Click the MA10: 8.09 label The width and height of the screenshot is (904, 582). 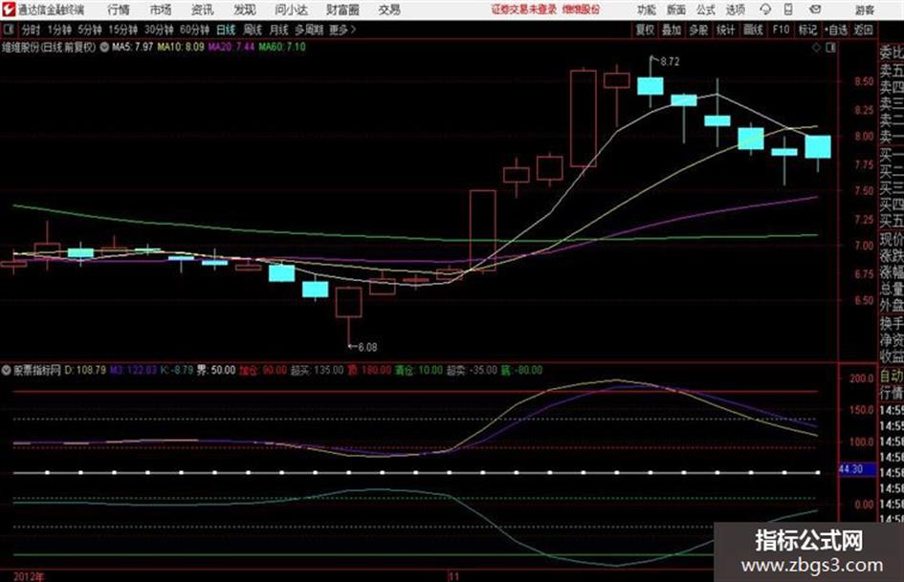pos(181,47)
